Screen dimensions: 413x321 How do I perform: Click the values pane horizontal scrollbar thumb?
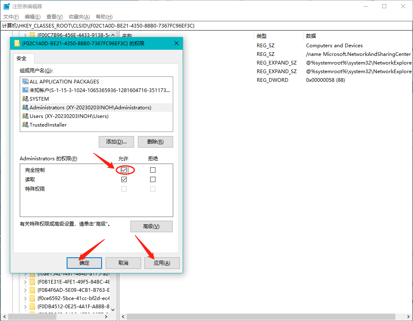pyautogui.click(x=261, y=316)
